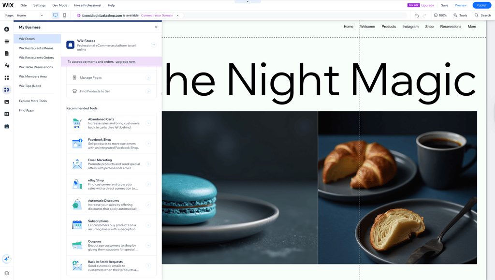This screenshot has height=280, width=495.
Task: Expand the Facebook Shop arrow
Action: [148, 144]
